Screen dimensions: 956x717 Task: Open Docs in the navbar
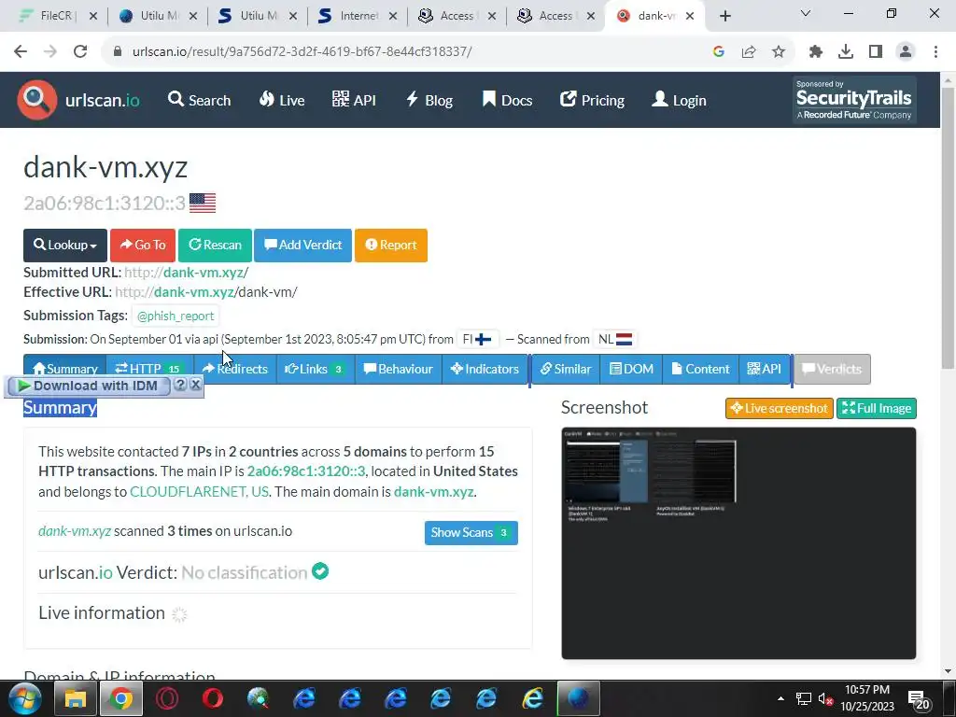tap(507, 100)
